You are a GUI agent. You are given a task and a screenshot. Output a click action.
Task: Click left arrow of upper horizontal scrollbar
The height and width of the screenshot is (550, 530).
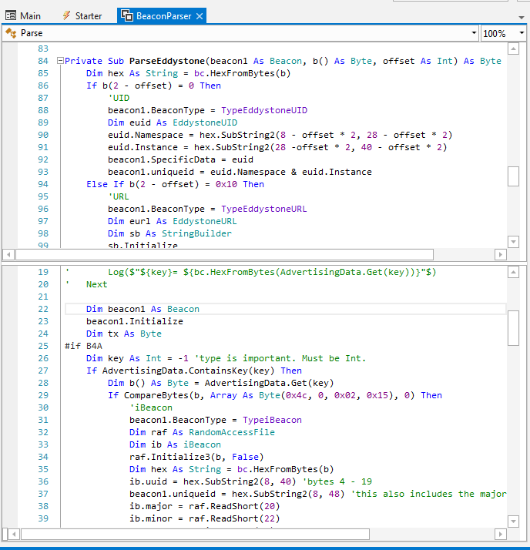coord(8,254)
